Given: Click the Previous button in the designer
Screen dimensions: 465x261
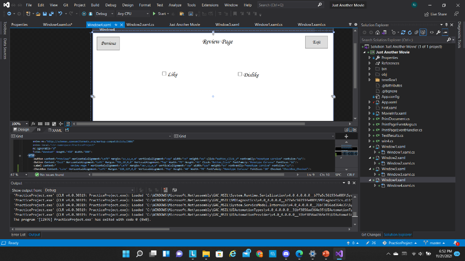Looking at the screenshot, I should (108, 43).
